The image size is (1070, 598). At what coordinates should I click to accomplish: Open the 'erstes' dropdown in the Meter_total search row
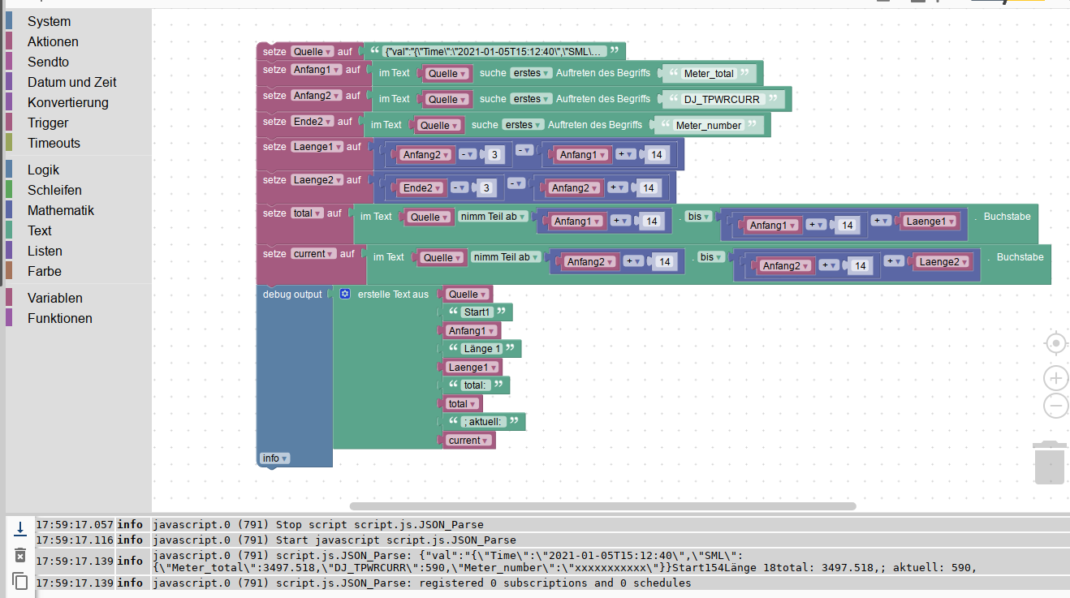(x=531, y=73)
